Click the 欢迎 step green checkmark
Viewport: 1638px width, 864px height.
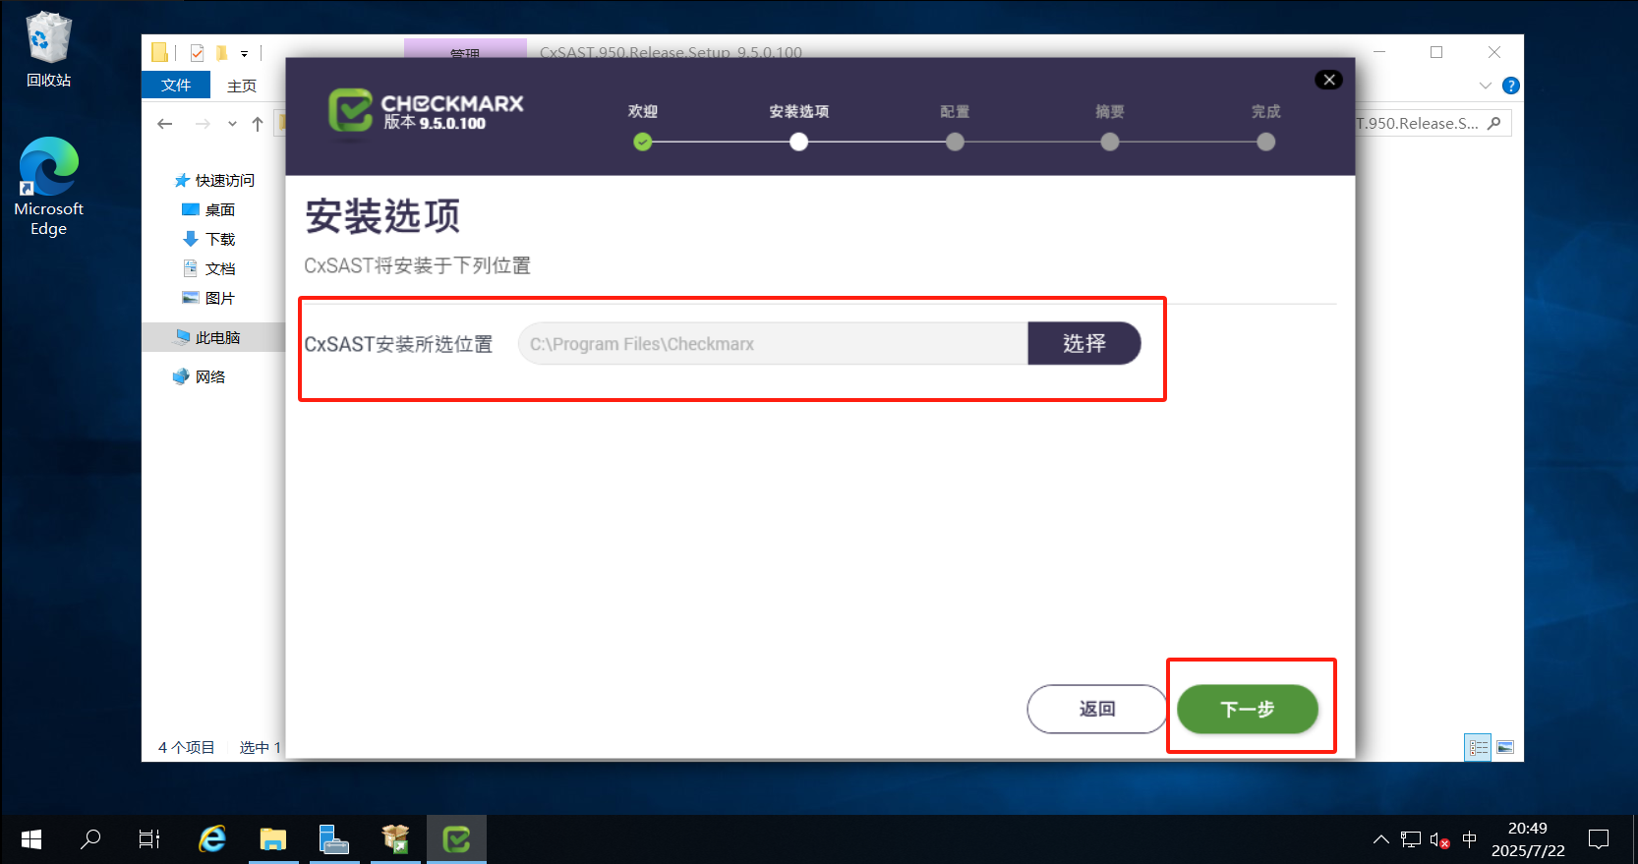click(643, 143)
